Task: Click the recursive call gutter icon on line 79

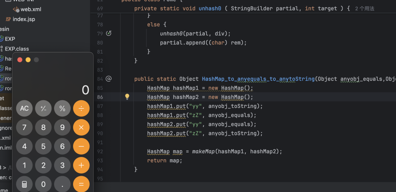Action: click(x=109, y=34)
